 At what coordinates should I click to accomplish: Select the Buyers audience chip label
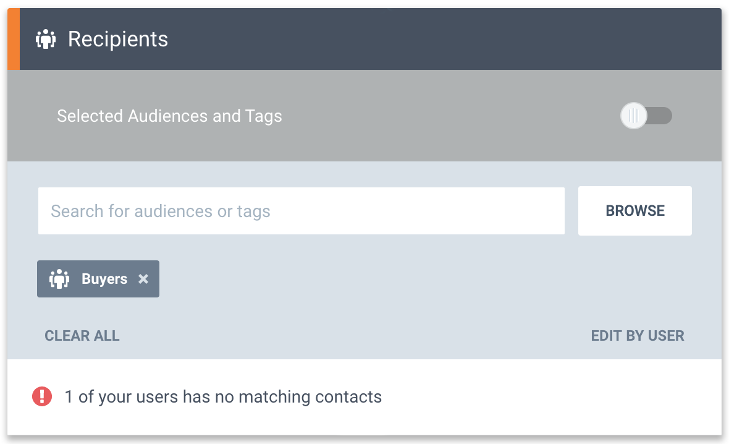104,279
